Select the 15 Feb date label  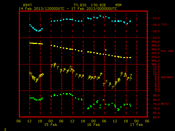[x=51, y=125]
